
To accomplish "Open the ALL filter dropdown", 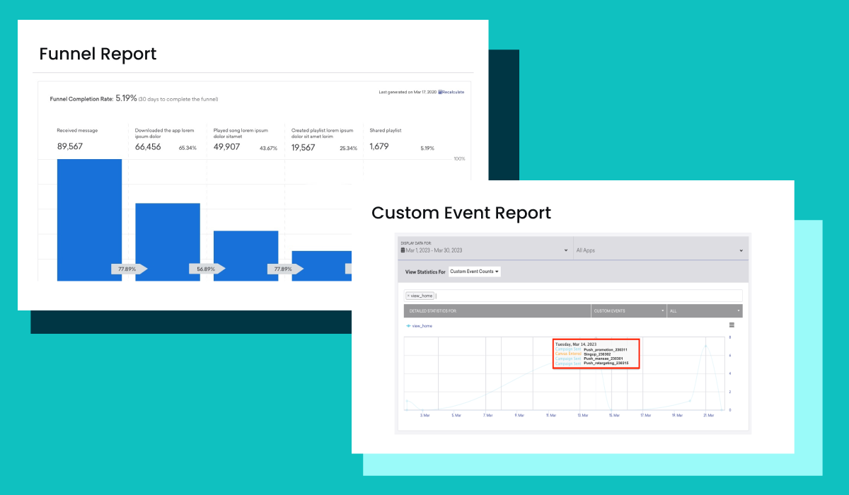I will tap(705, 310).
